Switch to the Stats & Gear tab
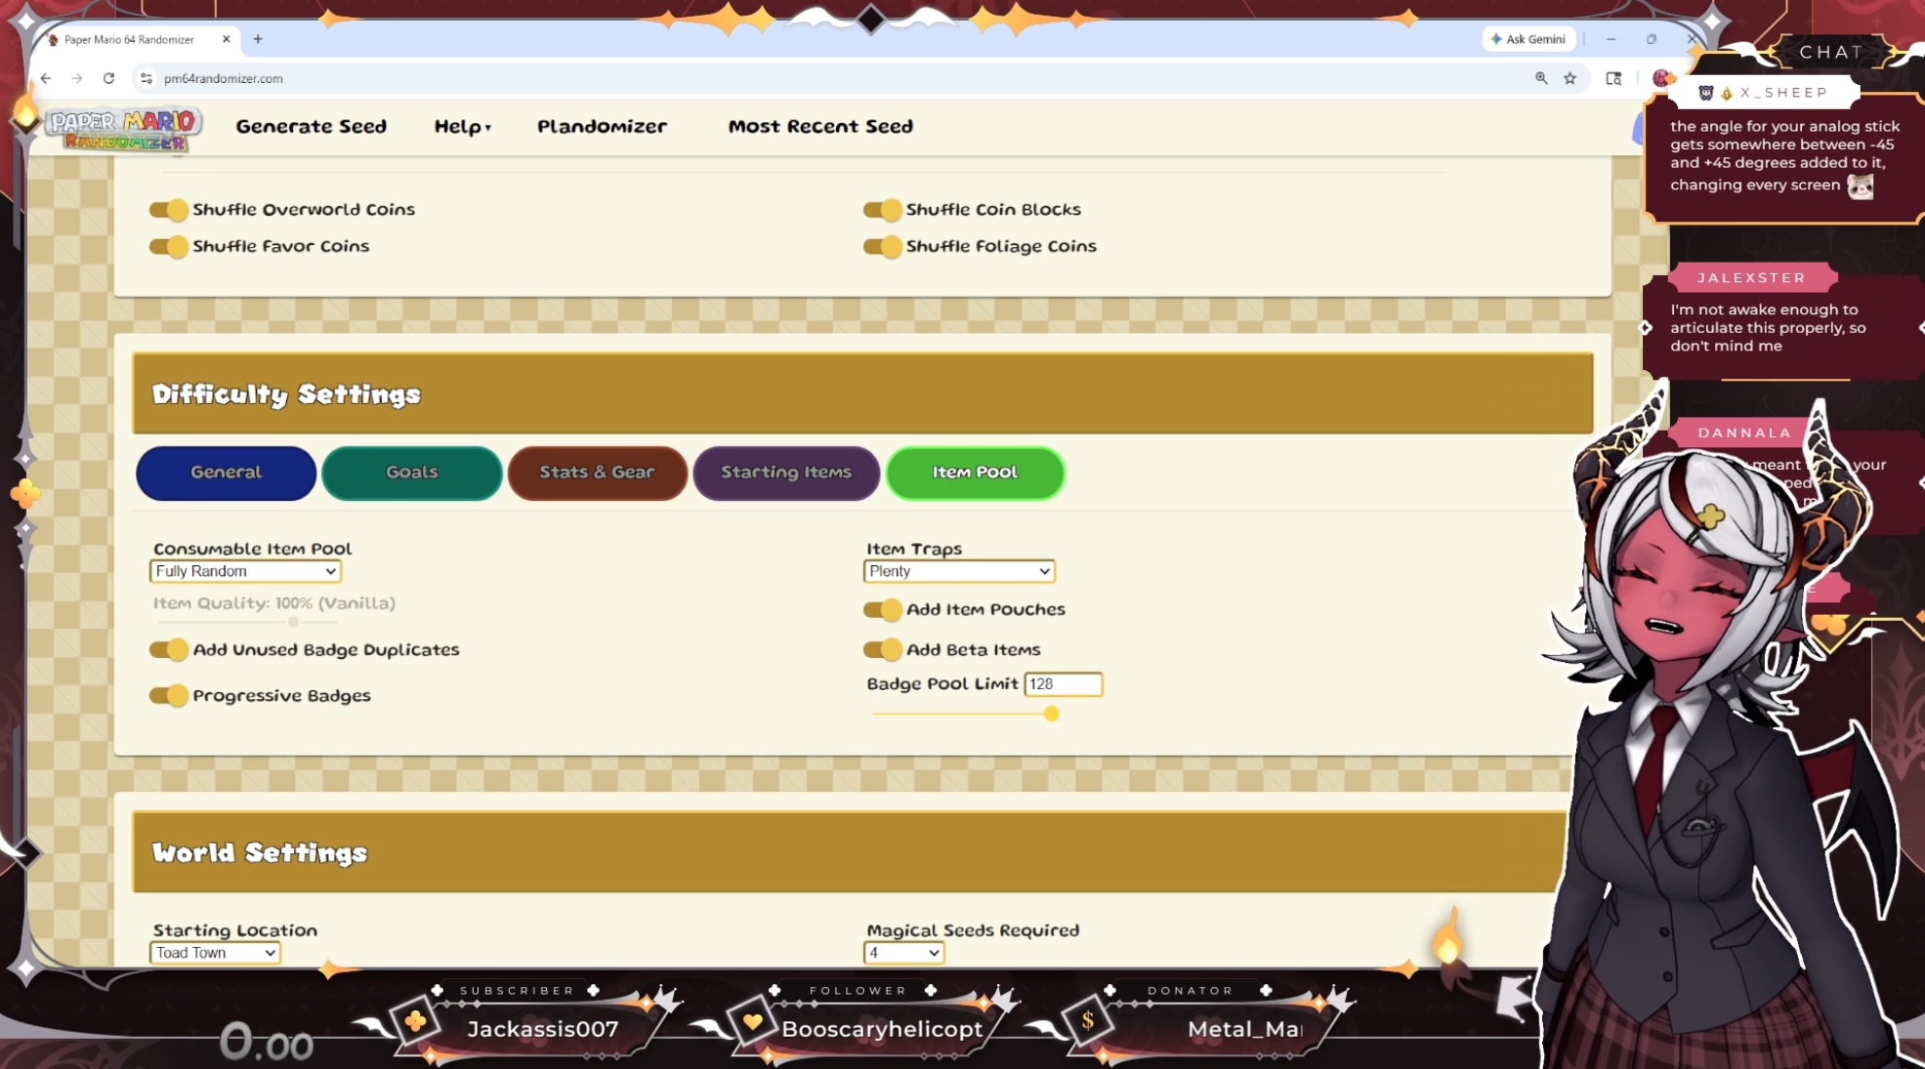The height and width of the screenshot is (1069, 1925). [x=597, y=473]
